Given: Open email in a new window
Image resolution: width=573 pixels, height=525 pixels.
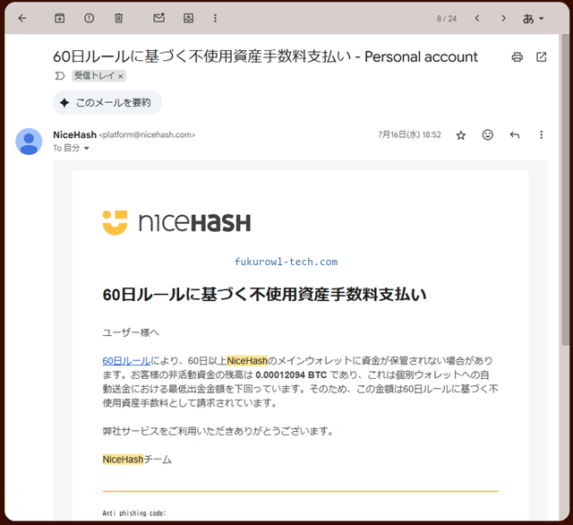Looking at the screenshot, I should pos(541,57).
